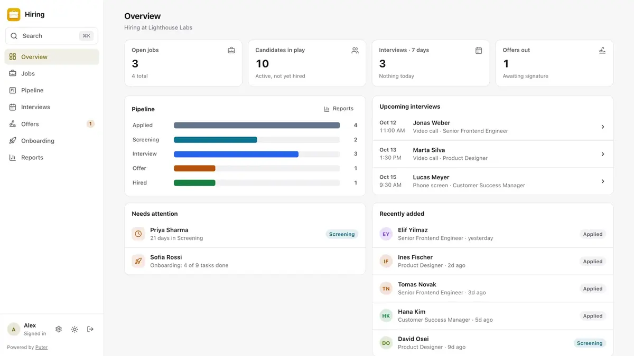Viewport: 634px width, 356px height.
Task: Go to Overview in the sidebar
Action: tap(52, 57)
